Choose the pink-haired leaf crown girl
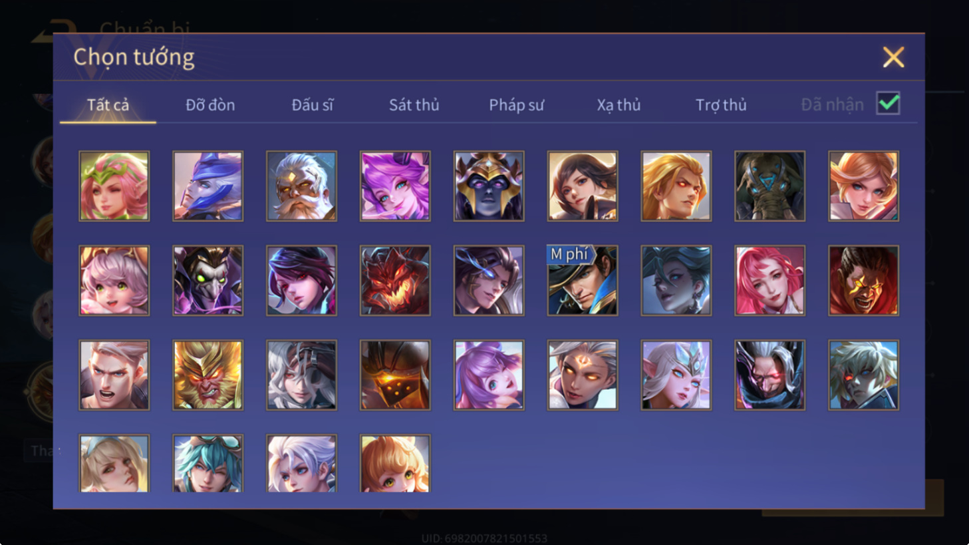 pos(114,186)
